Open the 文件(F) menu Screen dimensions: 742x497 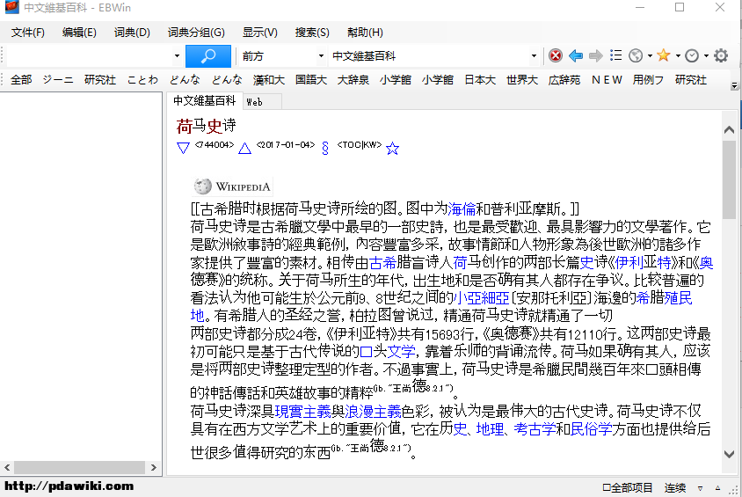click(28, 33)
